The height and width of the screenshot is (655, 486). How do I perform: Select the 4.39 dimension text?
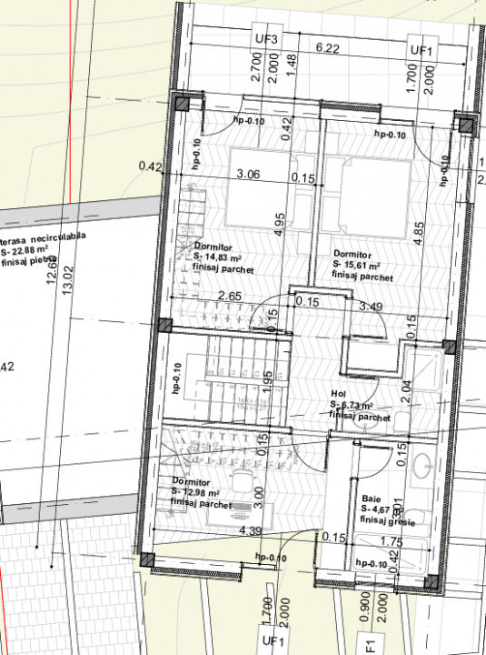click(251, 530)
